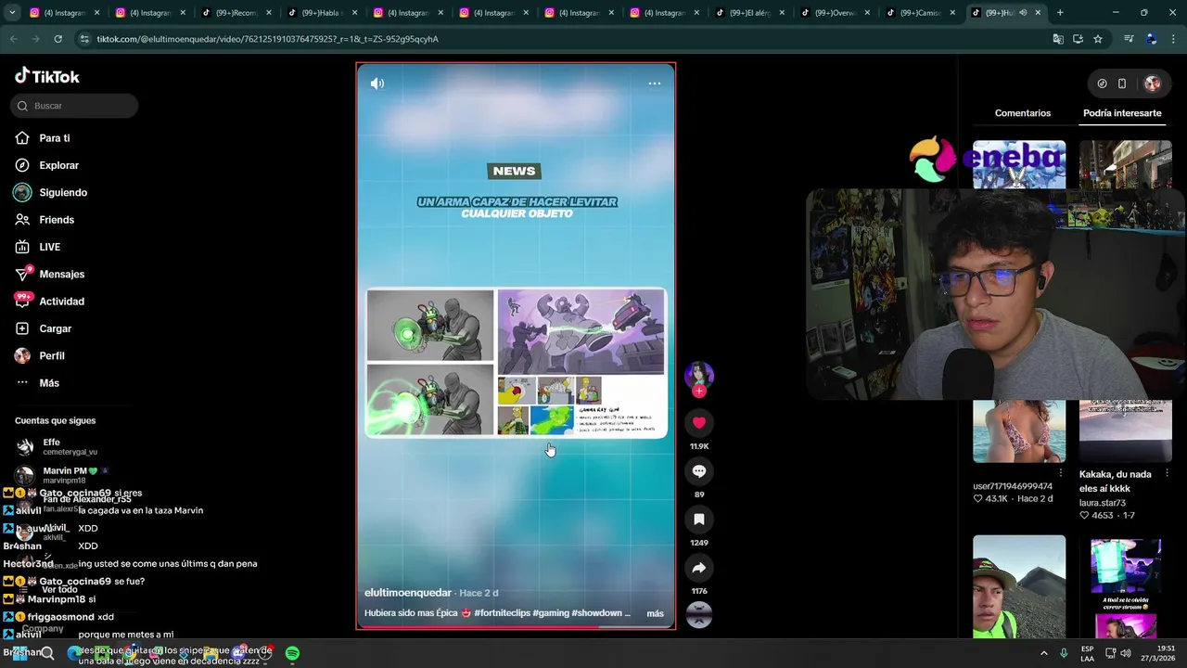Click the TikTok logo
1187x668 pixels.
47,76
